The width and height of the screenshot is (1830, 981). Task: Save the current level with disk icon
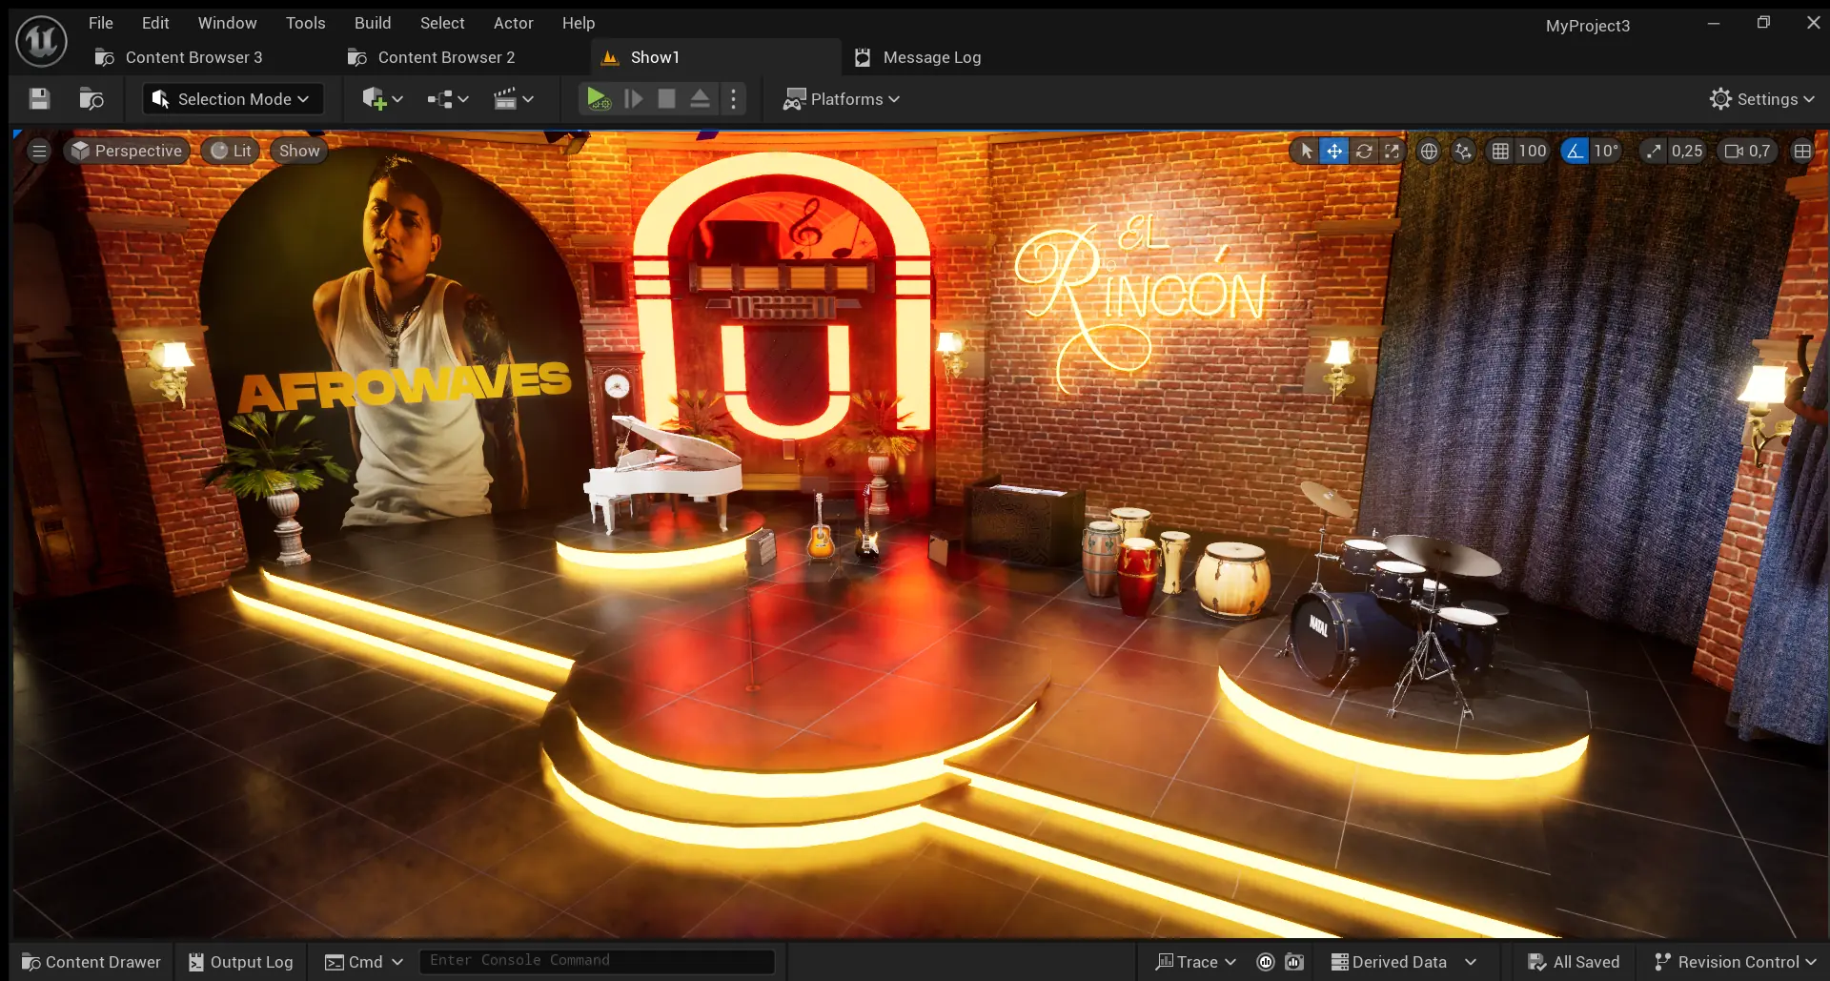[x=39, y=99]
